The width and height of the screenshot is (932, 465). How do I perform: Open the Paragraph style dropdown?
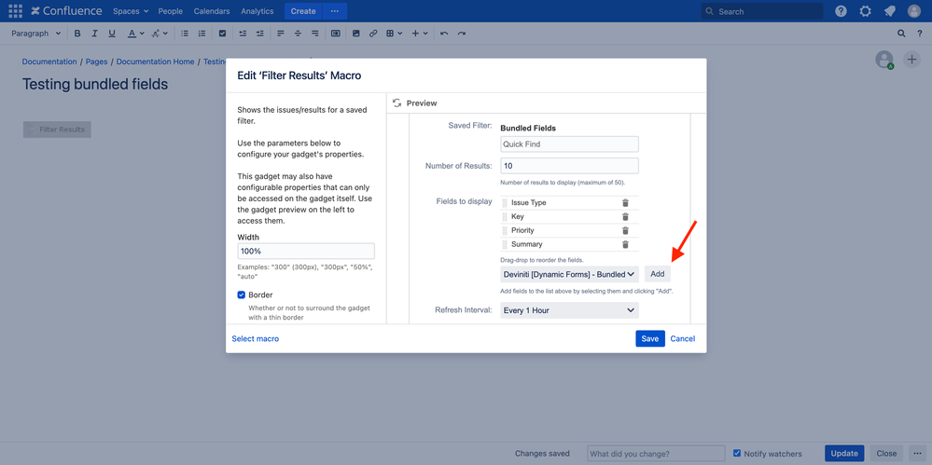pyautogui.click(x=35, y=34)
